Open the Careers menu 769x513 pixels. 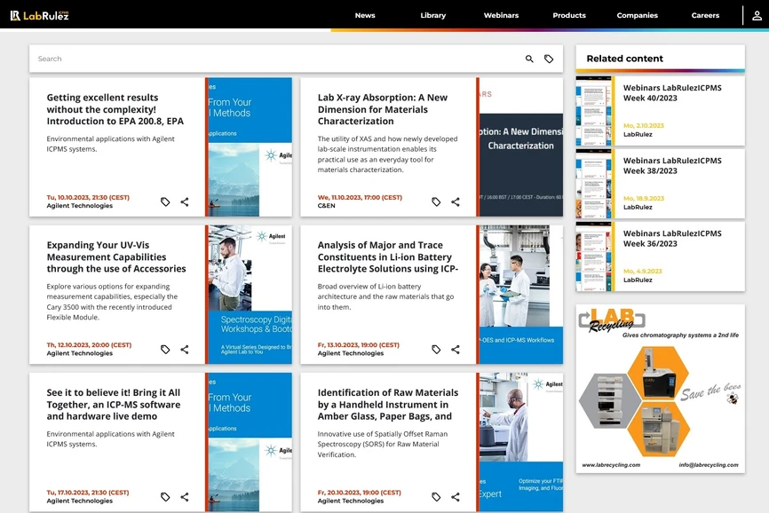click(x=705, y=15)
